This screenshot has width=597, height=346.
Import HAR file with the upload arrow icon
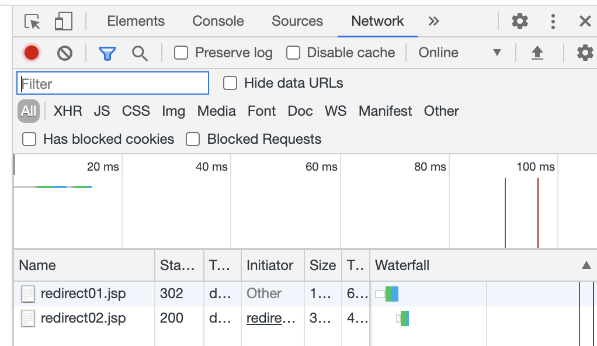click(x=537, y=53)
